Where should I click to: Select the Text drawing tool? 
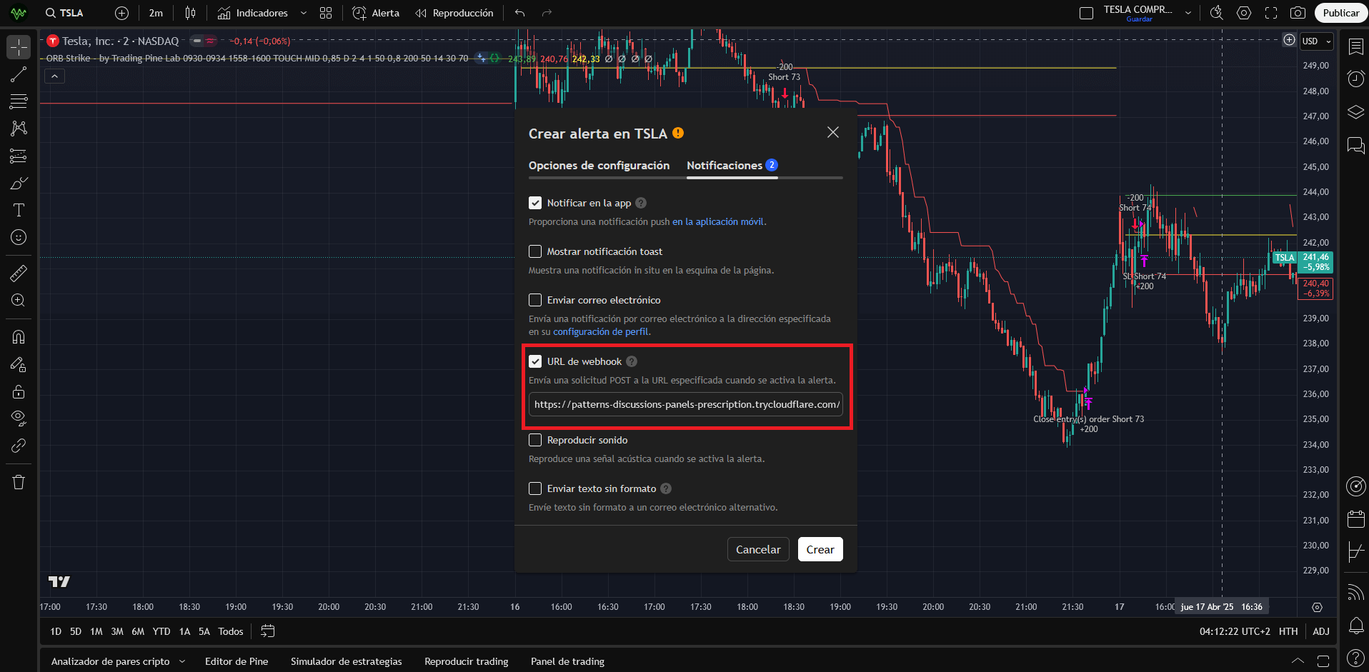click(18, 210)
